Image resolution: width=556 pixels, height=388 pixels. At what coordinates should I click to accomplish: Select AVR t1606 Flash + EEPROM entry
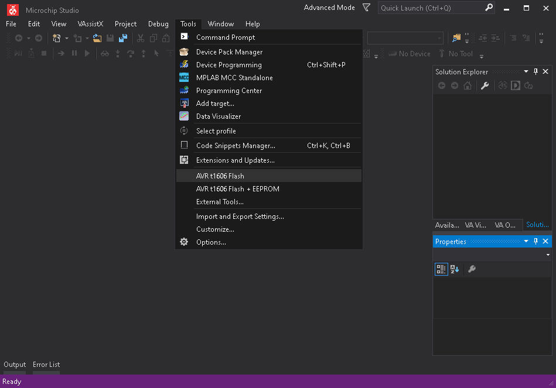click(269, 189)
